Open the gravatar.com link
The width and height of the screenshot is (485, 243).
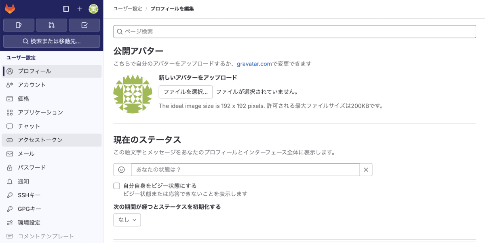(255, 63)
